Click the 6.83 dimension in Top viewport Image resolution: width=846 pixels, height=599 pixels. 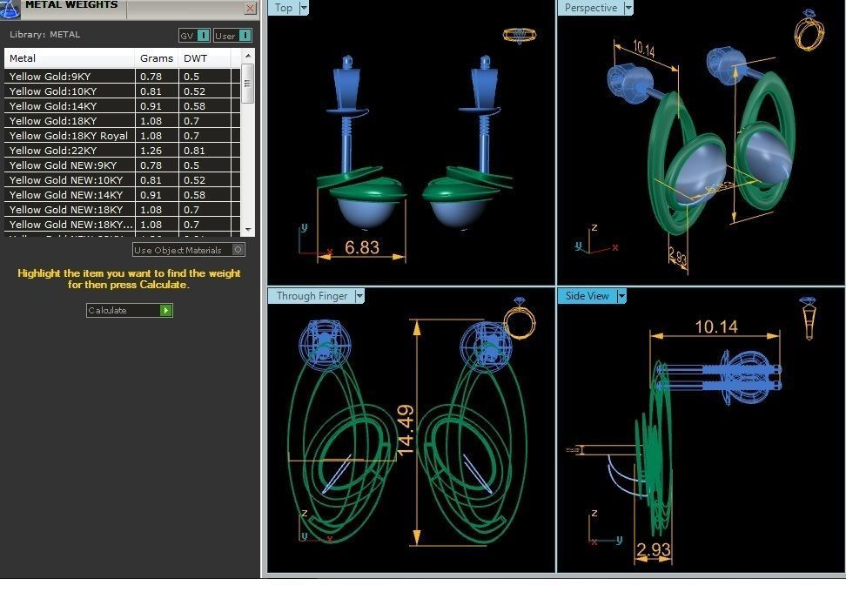[362, 247]
